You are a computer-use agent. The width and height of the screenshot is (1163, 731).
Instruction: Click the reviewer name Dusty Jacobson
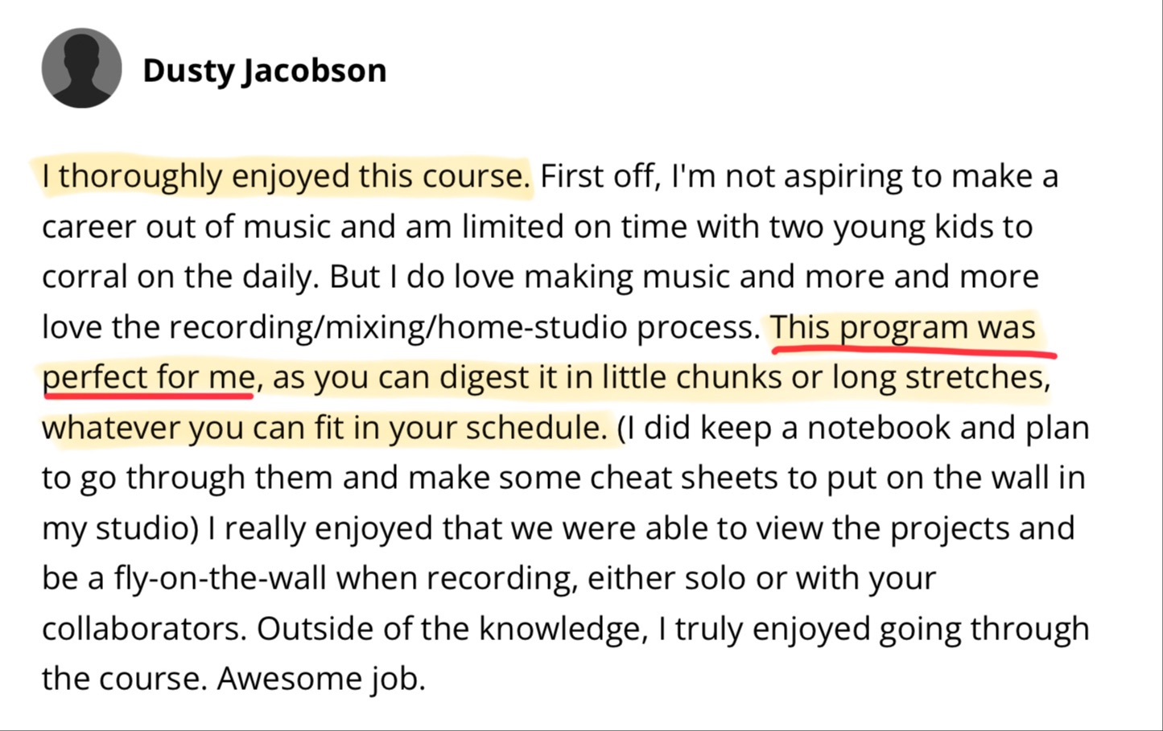(x=264, y=71)
